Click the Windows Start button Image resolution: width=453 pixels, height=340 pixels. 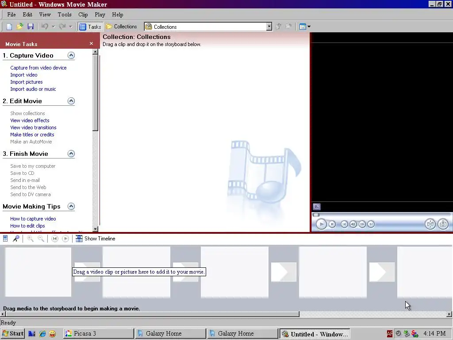13,334
